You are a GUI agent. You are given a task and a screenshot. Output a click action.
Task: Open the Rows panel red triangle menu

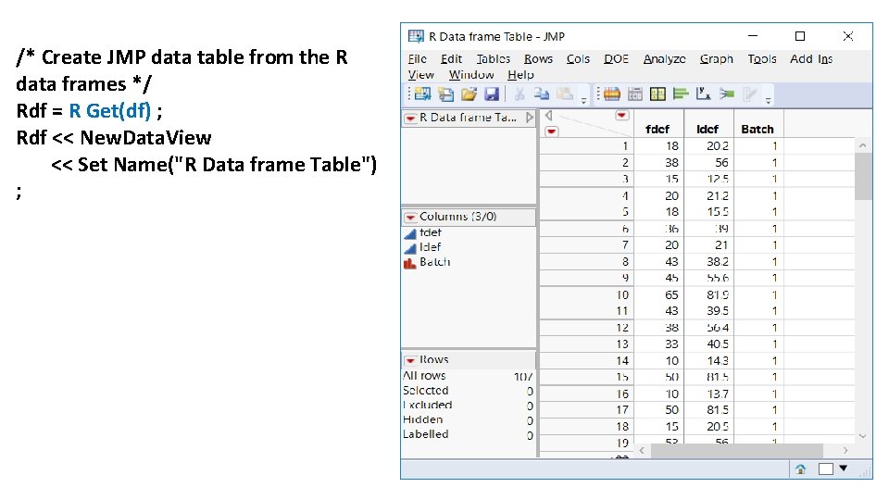click(x=410, y=360)
